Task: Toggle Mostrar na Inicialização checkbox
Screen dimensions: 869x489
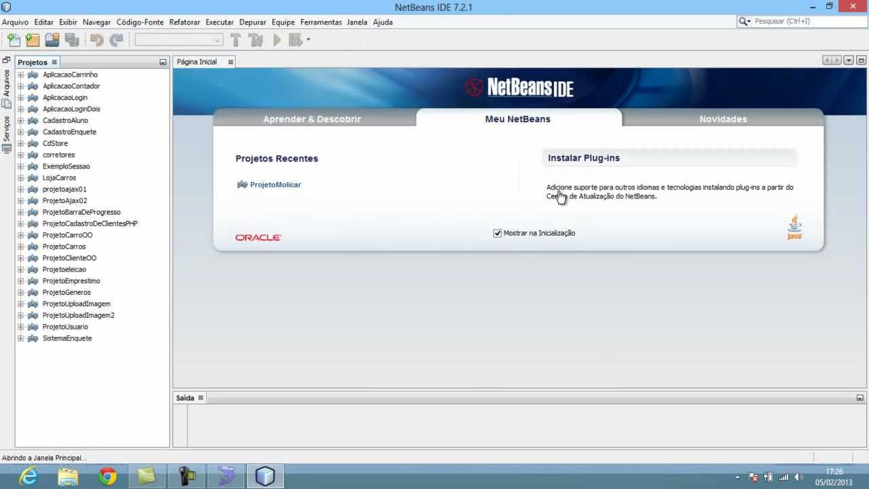Action: tap(497, 233)
